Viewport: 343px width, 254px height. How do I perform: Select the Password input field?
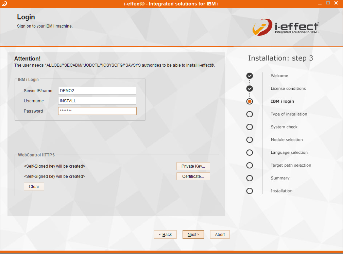(x=97, y=111)
